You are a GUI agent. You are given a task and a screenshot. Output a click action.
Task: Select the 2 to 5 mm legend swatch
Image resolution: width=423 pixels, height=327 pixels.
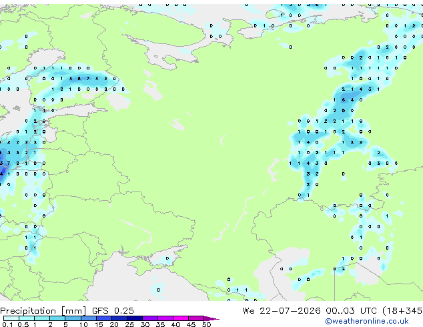coord(57,318)
